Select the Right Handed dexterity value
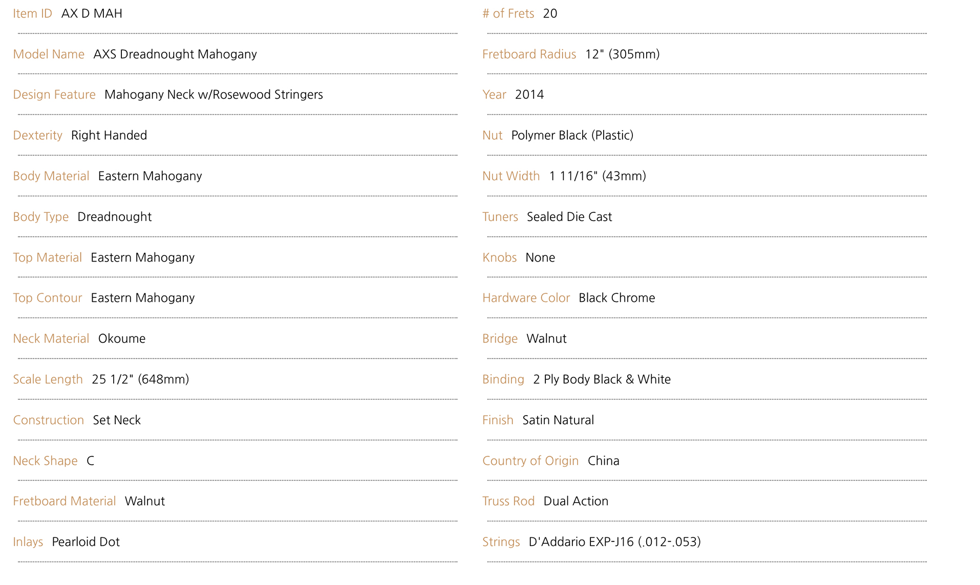The image size is (980, 585). [x=109, y=135]
